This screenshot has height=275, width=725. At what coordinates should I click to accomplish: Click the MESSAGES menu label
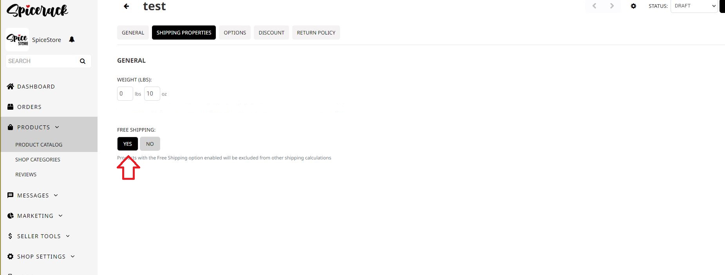tap(33, 195)
